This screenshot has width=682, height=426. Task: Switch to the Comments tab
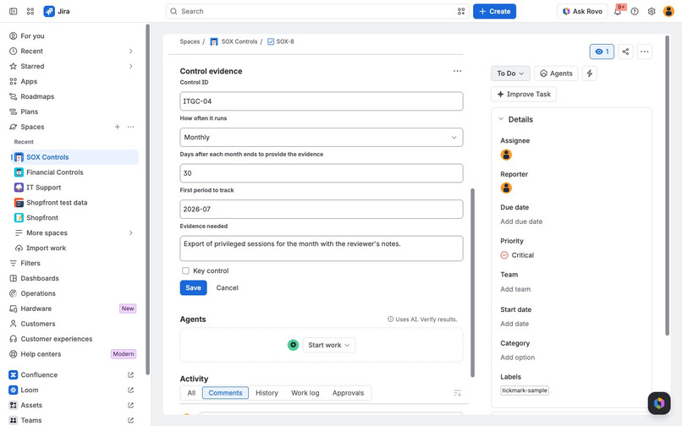click(225, 393)
